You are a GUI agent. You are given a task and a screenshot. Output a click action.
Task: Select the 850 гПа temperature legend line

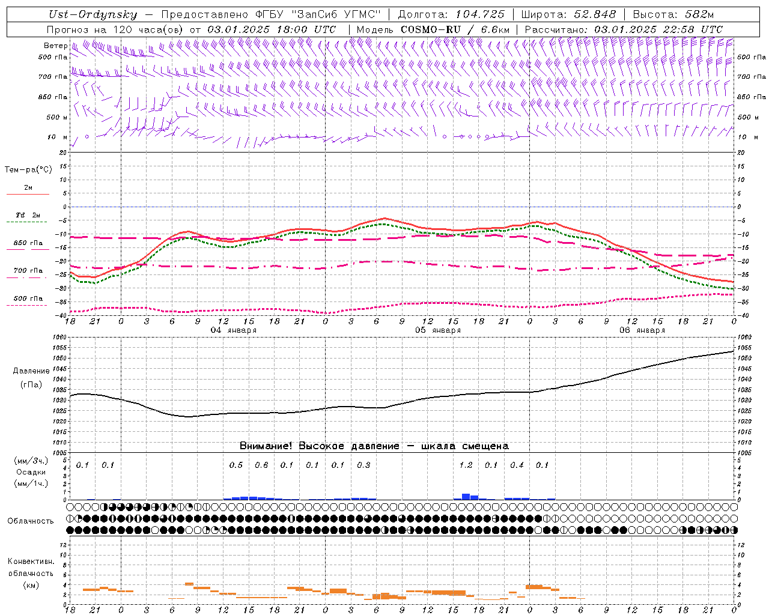click(x=28, y=249)
